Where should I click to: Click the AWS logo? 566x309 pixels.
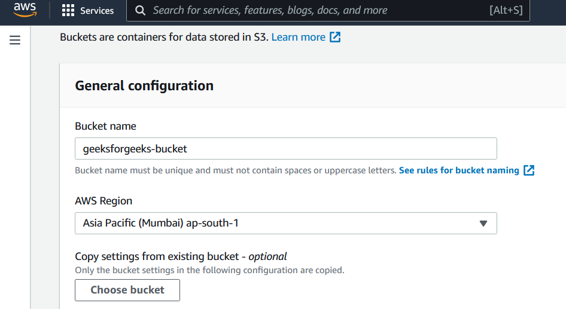tap(25, 10)
